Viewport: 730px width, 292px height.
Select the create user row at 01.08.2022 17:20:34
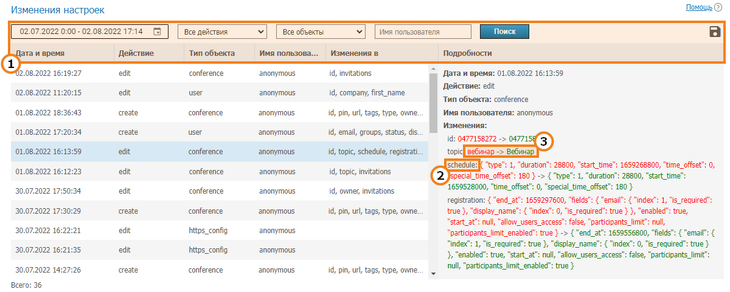tap(219, 132)
